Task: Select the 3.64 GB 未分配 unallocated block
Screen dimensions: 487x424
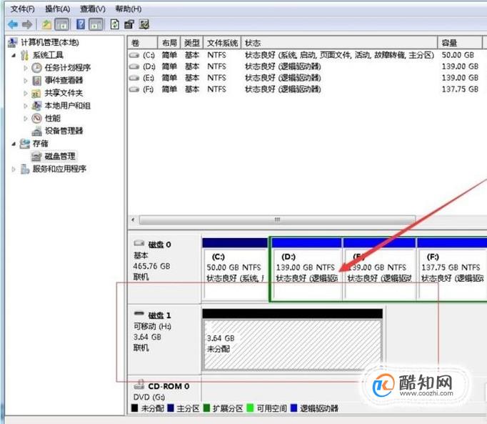Action: click(292, 340)
